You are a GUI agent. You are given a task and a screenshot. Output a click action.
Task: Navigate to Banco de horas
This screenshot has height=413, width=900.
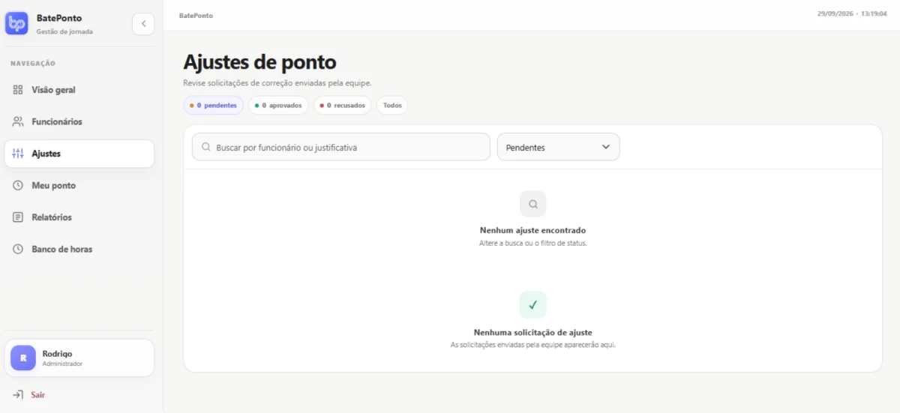point(79,249)
